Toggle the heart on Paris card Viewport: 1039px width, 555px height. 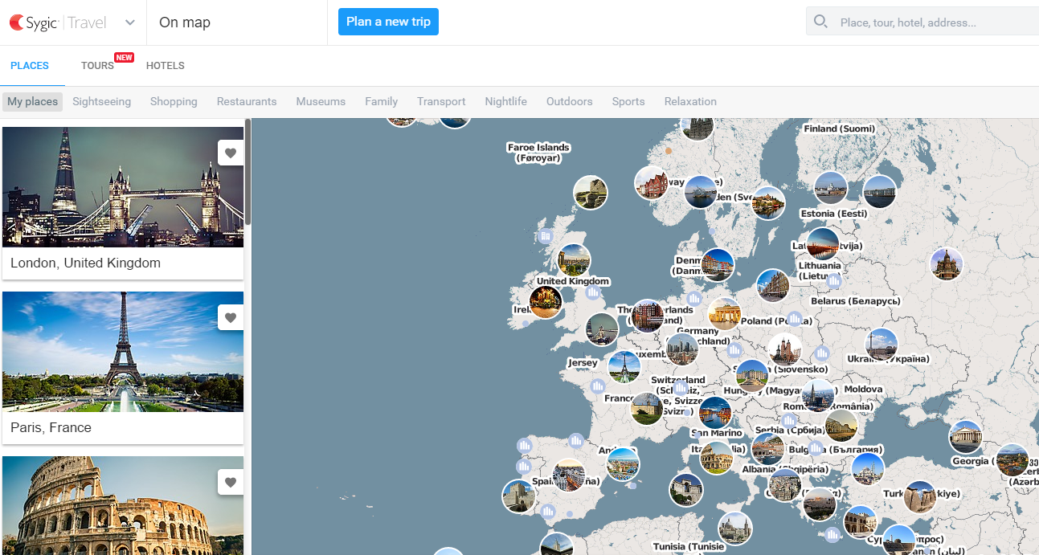click(x=231, y=318)
